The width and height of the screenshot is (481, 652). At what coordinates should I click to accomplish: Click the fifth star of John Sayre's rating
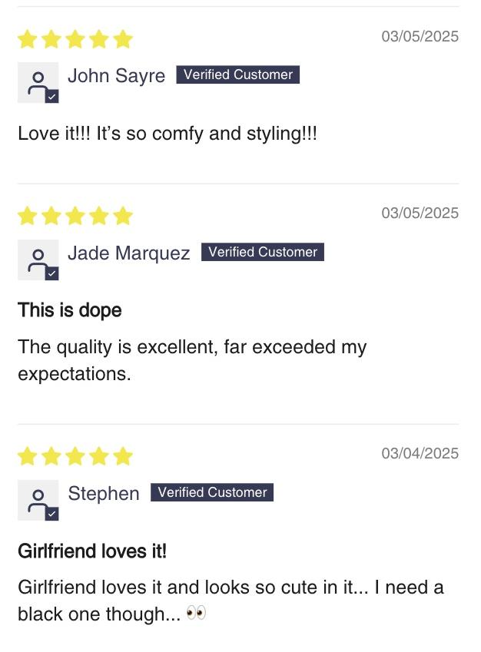click(123, 39)
